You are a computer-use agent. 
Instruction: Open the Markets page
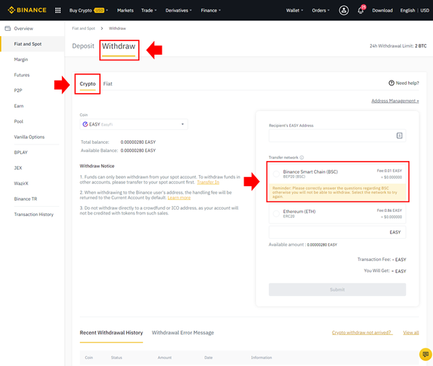125,10
